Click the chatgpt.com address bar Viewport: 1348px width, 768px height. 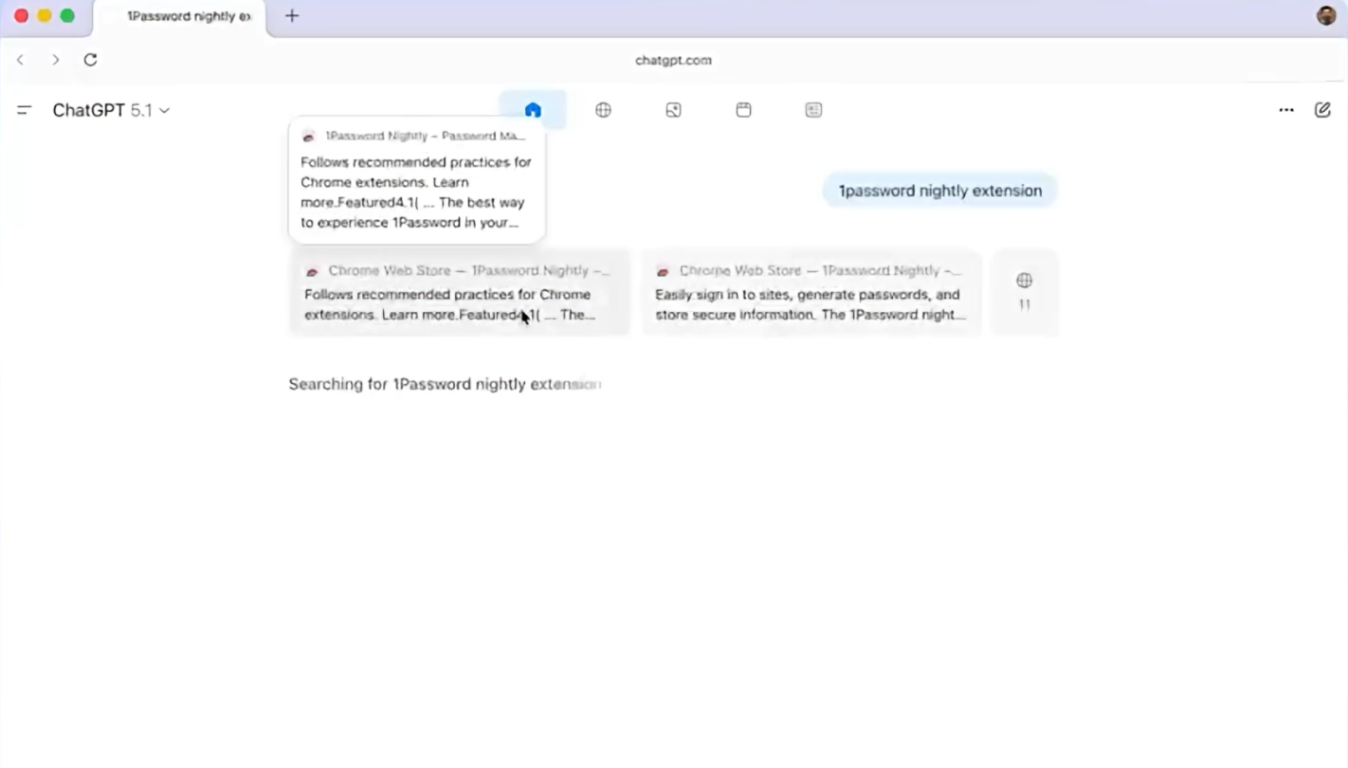pos(673,60)
